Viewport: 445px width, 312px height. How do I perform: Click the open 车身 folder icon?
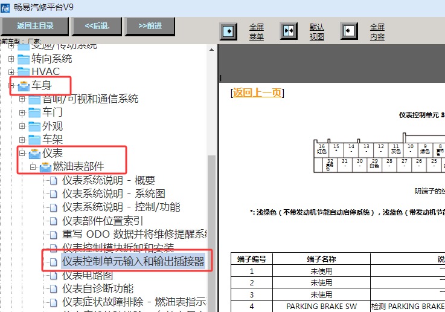pyautogui.click(x=24, y=85)
